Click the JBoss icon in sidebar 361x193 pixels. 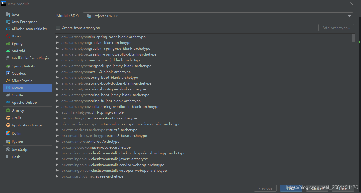[8, 36]
